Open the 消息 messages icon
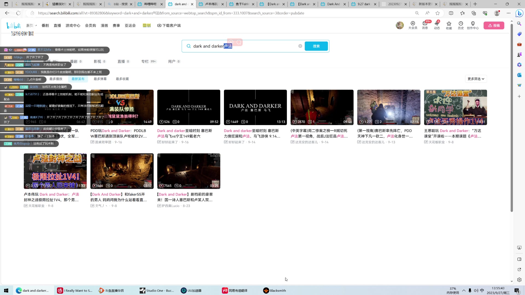The height and width of the screenshot is (295, 525). point(425,25)
